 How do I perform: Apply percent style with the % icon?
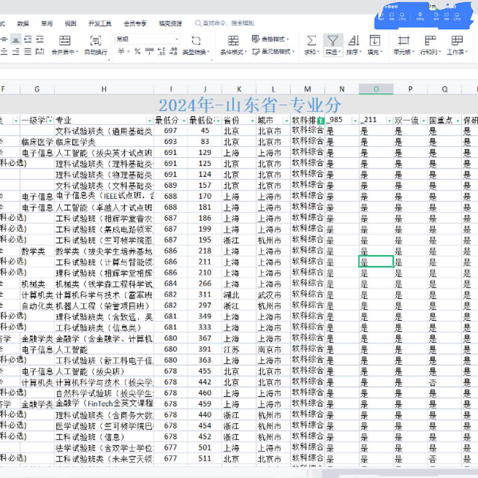[x=137, y=51]
